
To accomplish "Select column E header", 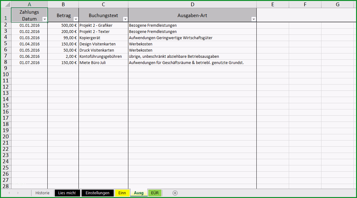I will 273,4.
